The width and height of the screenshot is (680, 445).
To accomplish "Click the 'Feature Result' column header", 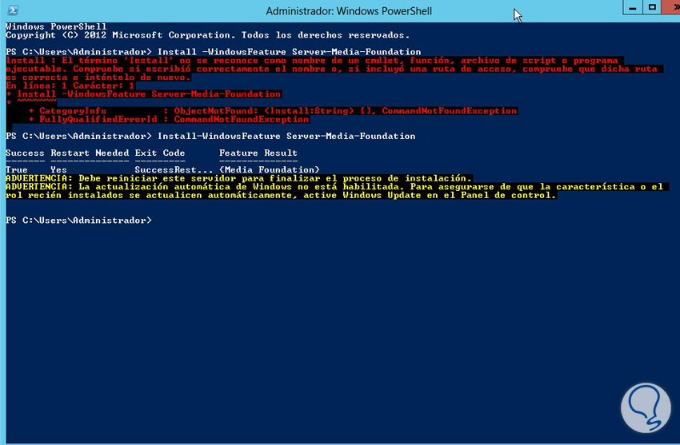I will pos(258,153).
